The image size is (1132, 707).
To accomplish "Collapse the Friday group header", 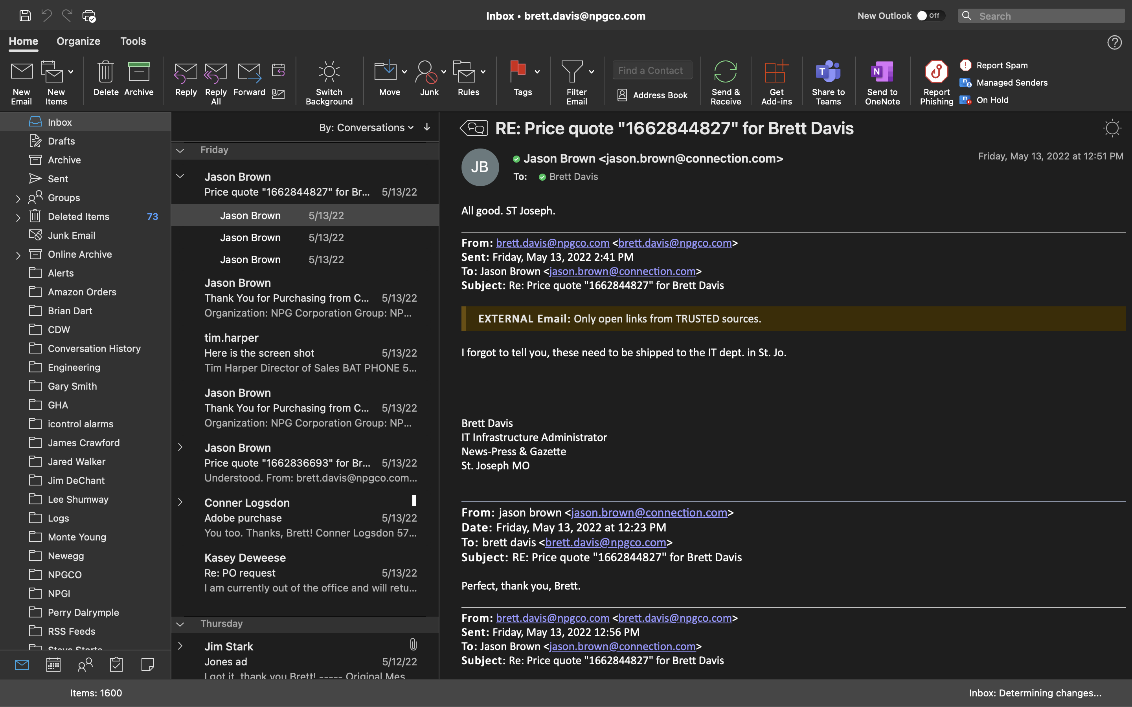I will [x=180, y=150].
